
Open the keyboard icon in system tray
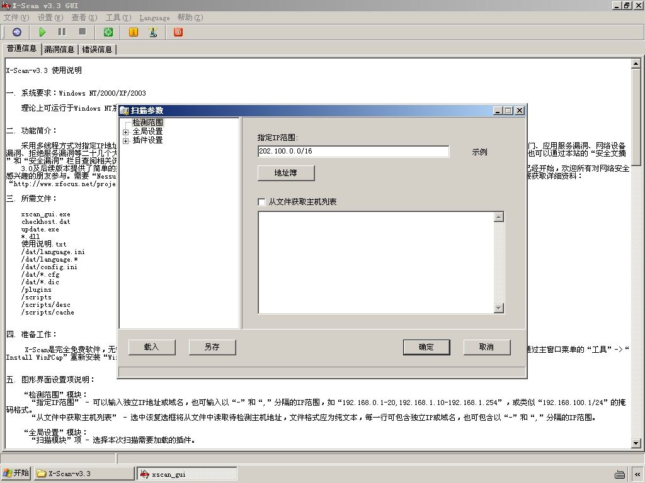620,474
